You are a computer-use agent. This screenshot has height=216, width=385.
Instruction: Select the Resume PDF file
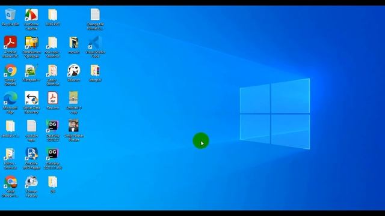tap(52, 100)
